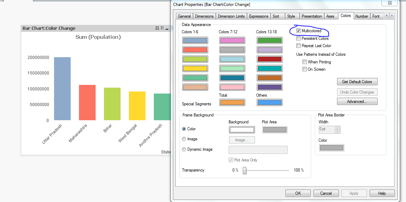
Task: Select the Image radio button for Frame Background
Action: coord(184,139)
